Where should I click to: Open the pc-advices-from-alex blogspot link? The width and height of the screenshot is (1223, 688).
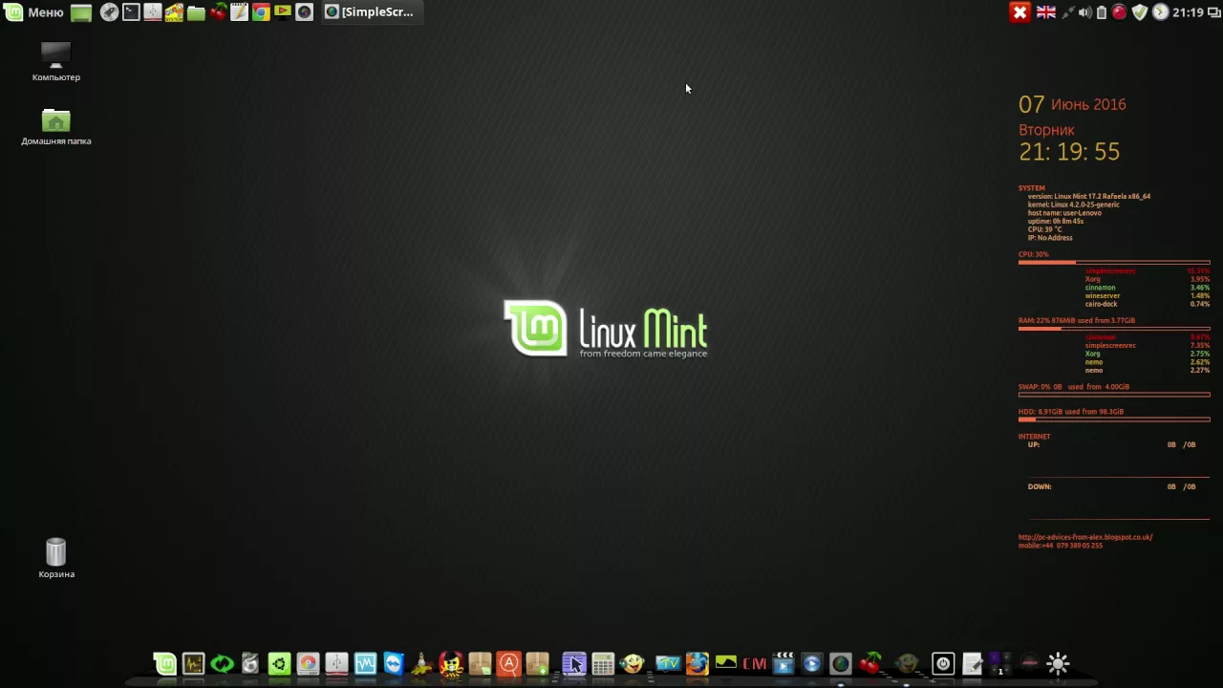coord(1085,537)
